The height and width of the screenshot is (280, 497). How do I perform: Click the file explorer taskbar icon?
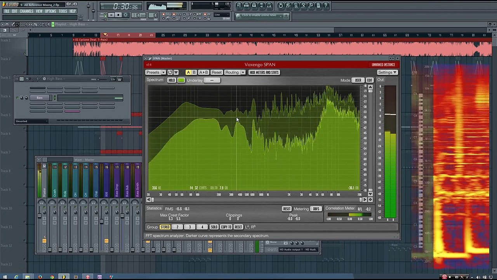(27, 277)
